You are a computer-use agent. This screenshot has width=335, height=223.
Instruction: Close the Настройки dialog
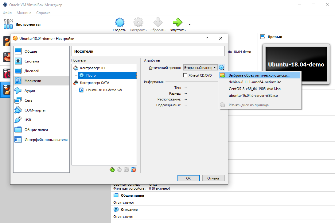pos(221,38)
